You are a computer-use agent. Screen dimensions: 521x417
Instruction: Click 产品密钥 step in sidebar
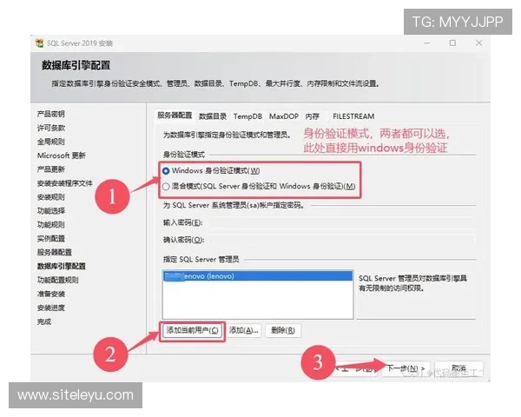(51, 114)
